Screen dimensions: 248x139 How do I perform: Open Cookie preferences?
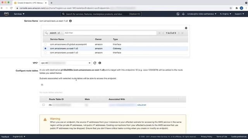click(239, 137)
